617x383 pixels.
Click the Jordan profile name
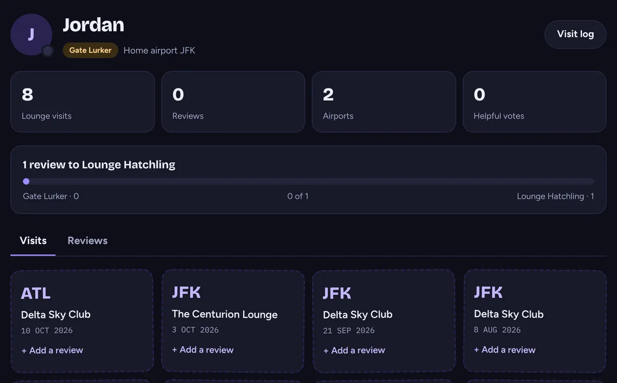94,25
